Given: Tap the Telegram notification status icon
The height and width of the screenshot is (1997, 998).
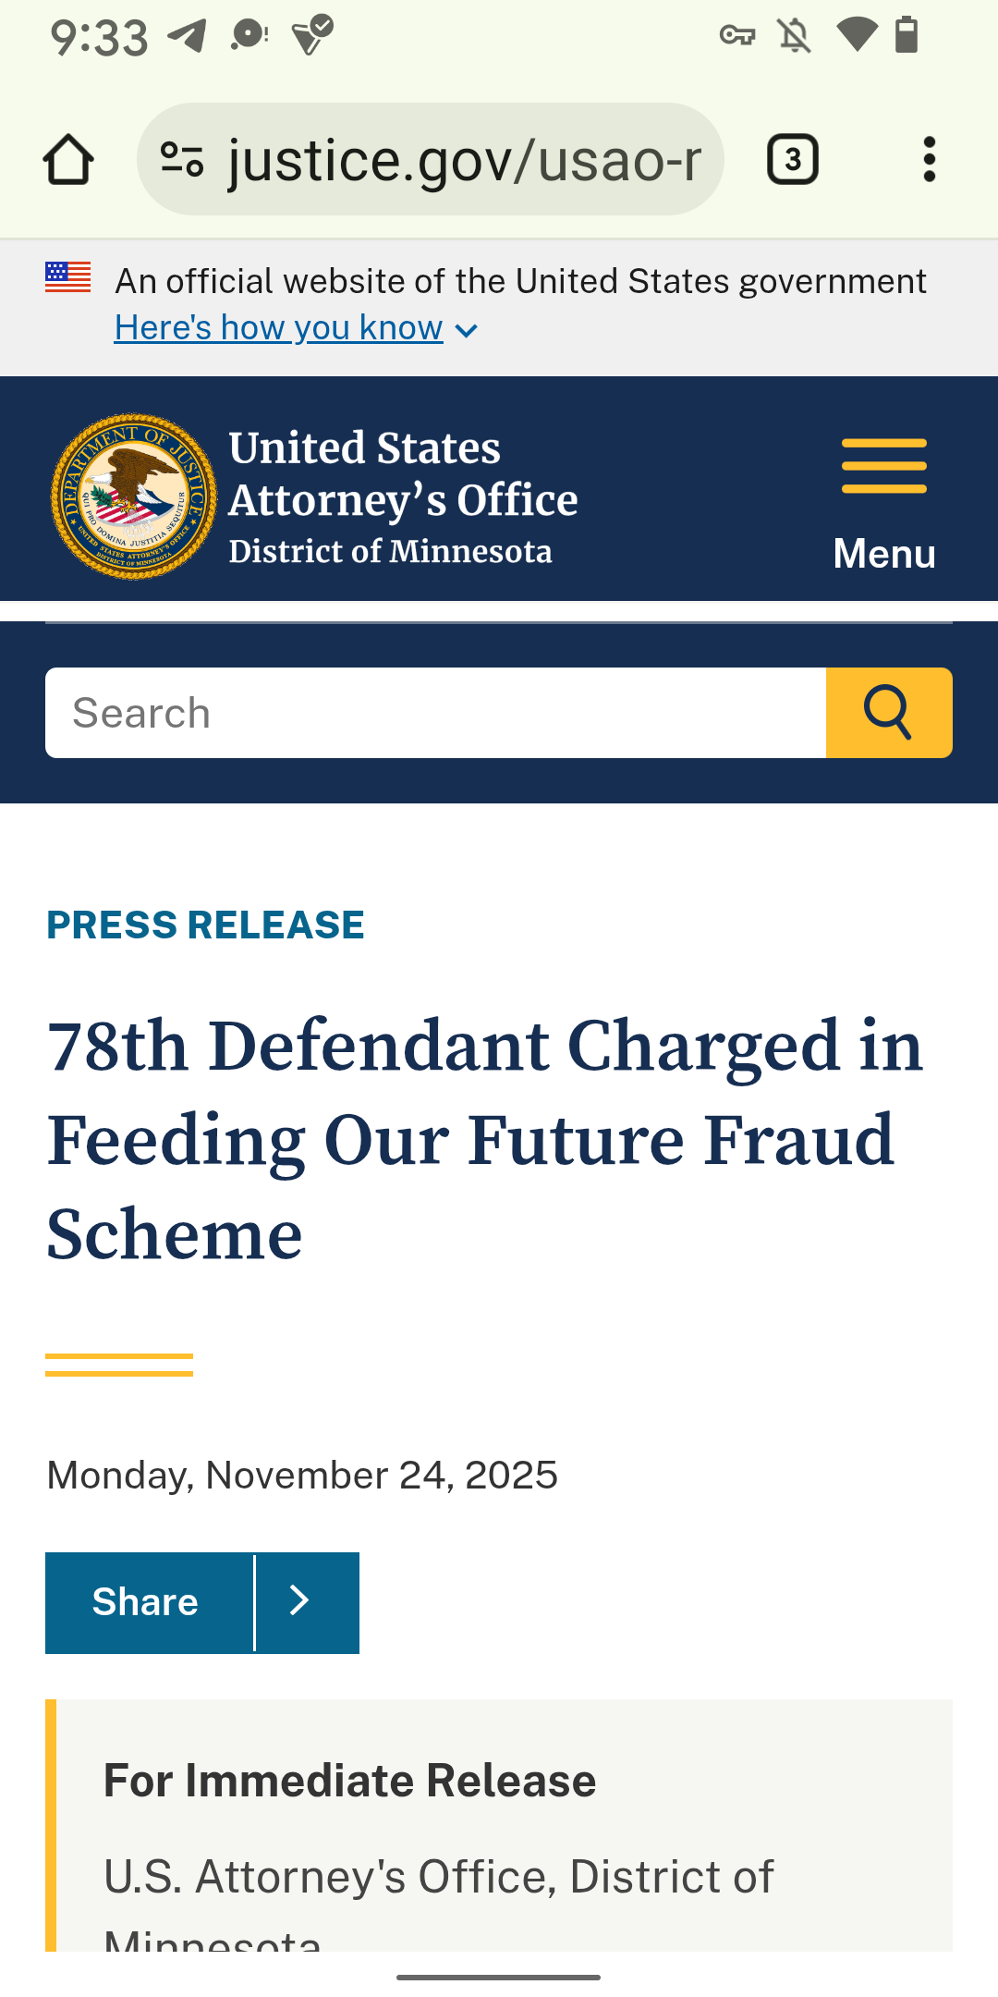Looking at the screenshot, I should (x=187, y=36).
